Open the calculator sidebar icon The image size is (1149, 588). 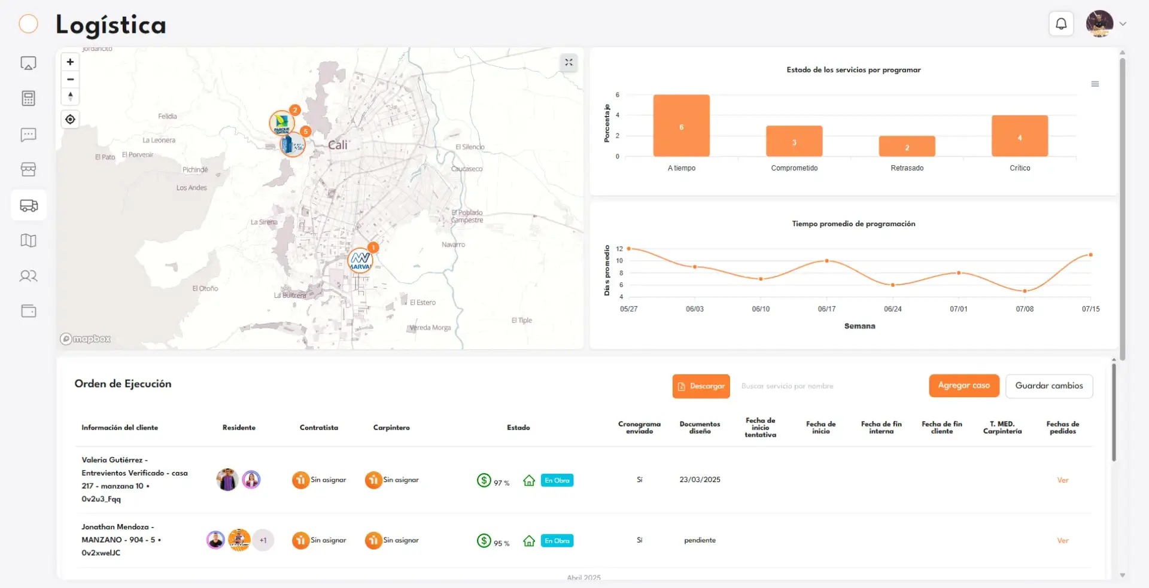(29, 99)
